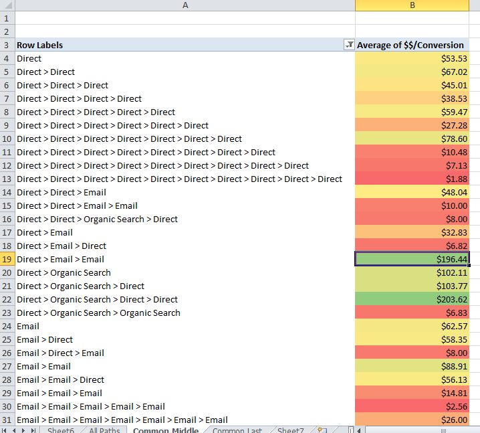Screen dimensions: 480x433
Task: Select the Sheet6 tab
Action: [61, 430]
